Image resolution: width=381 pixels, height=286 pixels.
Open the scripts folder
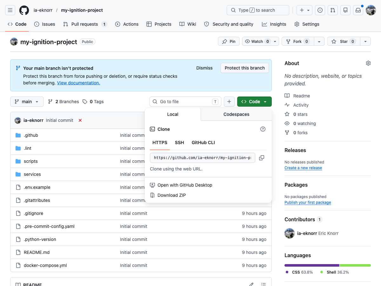click(x=30, y=161)
